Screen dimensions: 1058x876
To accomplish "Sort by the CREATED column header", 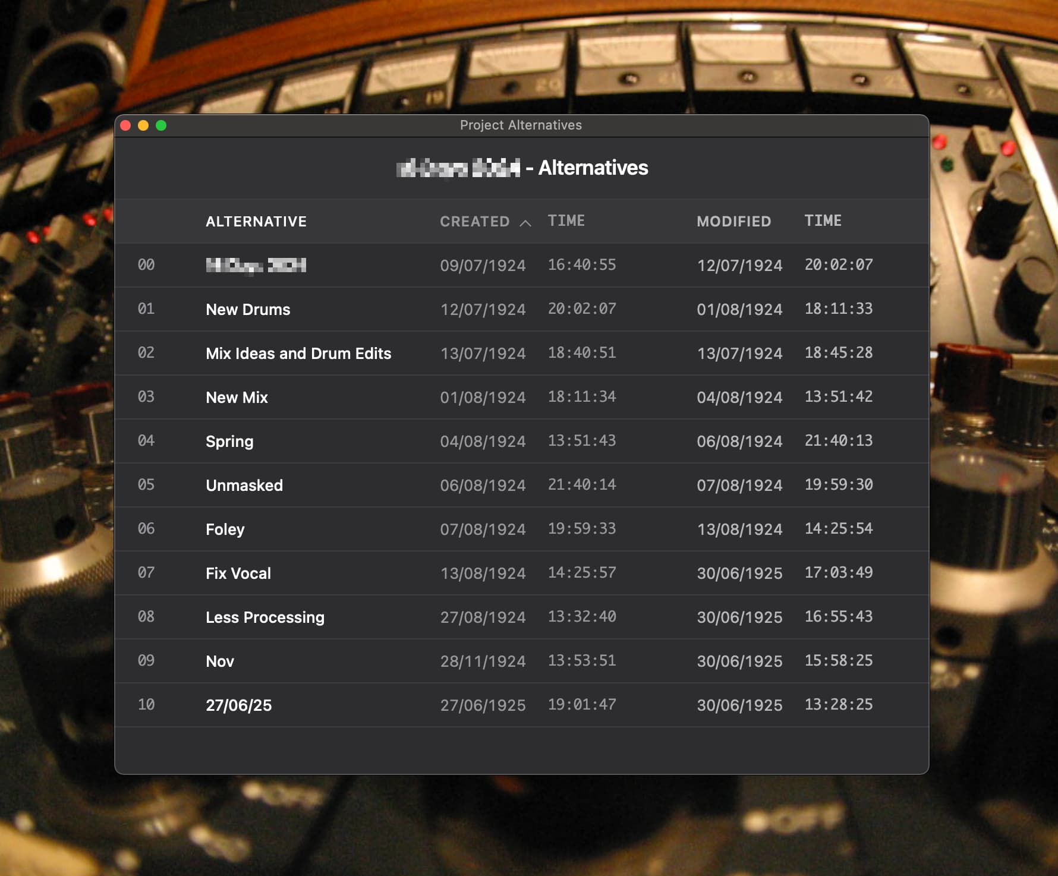I will click(x=474, y=222).
